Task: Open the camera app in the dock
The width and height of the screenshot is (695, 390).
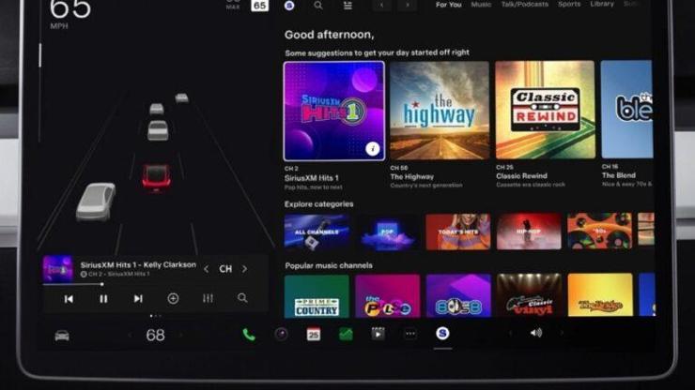Action: click(x=281, y=334)
